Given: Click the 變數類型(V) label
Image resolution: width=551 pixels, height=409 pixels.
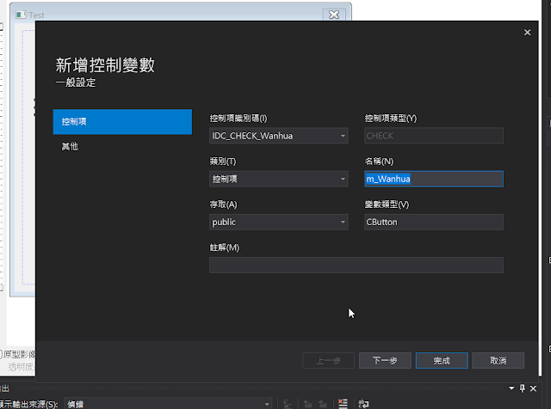Looking at the screenshot, I should tap(387, 204).
